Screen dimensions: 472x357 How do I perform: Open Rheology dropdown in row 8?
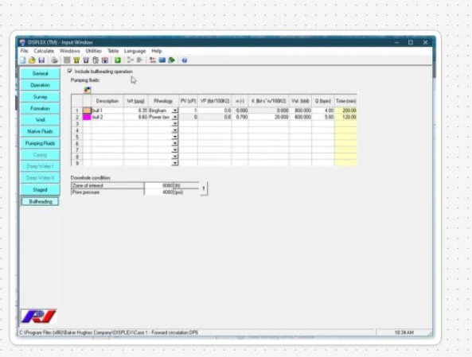click(x=175, y=157)
